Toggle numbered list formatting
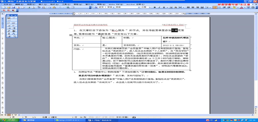The image size is (258, 122). click(x=215, y=7)
